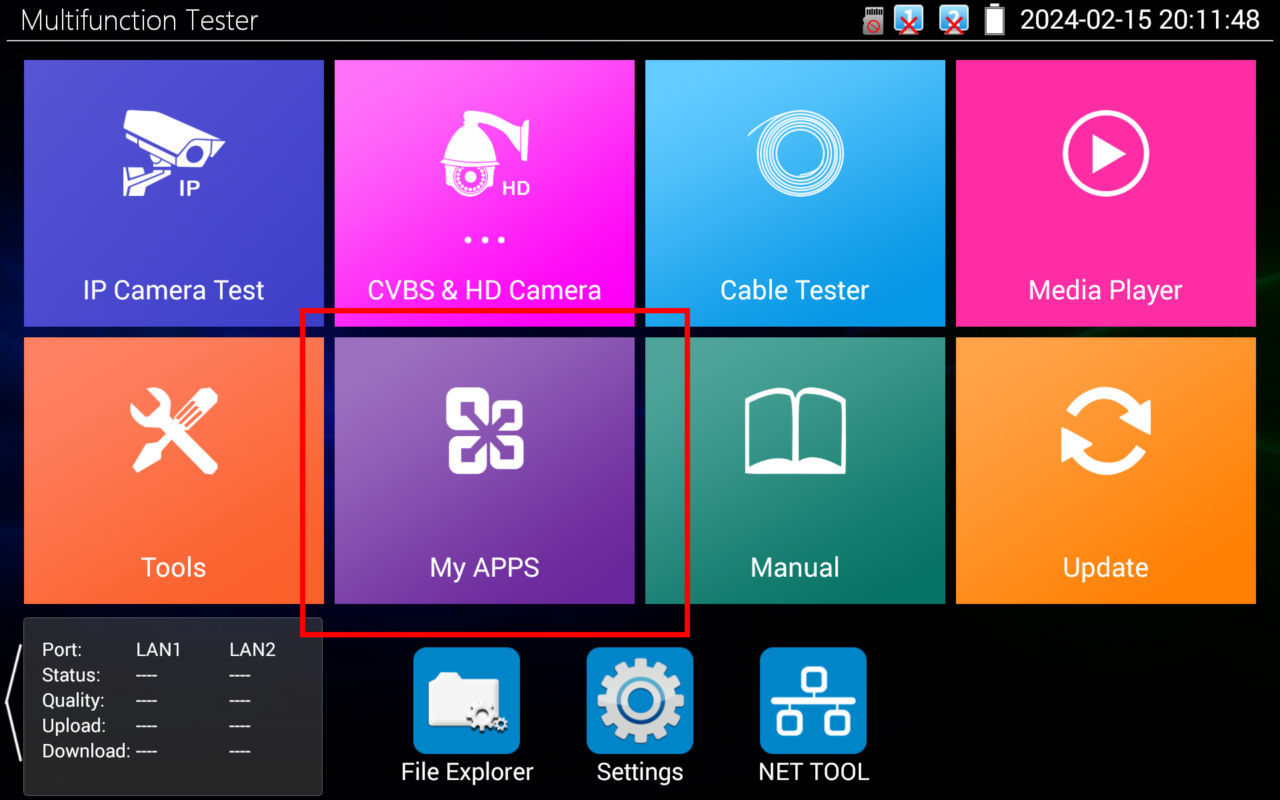The image size is (1280, 800).
Task: Open the Settings gear icon
Action: click(x=640, y=700)
